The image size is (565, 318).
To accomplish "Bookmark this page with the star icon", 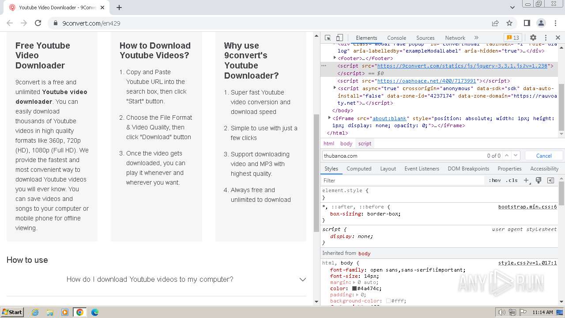I will (509, 23).
